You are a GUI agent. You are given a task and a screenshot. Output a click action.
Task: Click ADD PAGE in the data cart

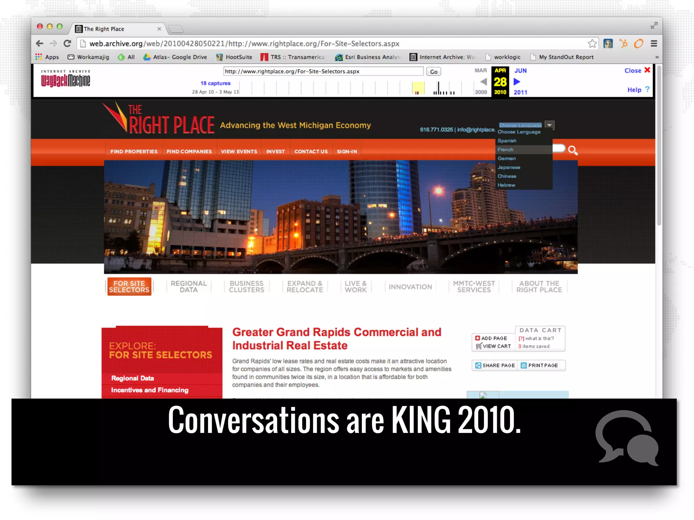click(491, 338)
